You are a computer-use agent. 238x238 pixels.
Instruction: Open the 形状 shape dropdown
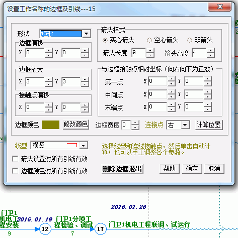(x=87, y=34)
